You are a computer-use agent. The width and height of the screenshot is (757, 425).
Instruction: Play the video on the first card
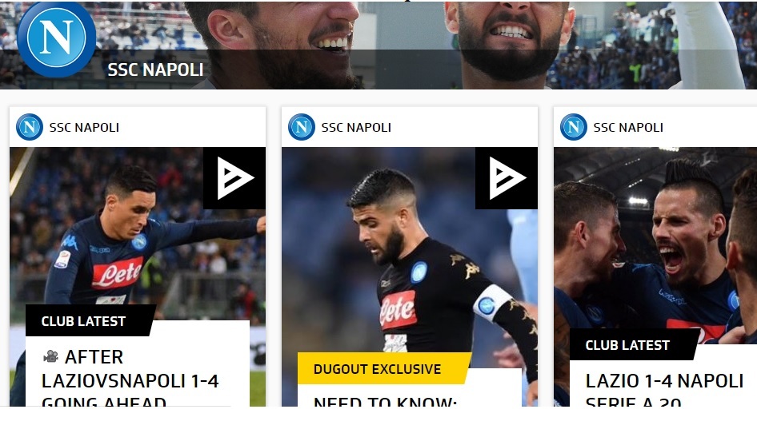tap(234, 178)
